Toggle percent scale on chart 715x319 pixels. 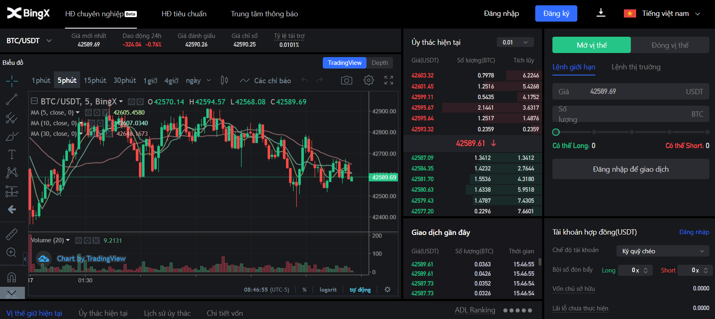304,290
